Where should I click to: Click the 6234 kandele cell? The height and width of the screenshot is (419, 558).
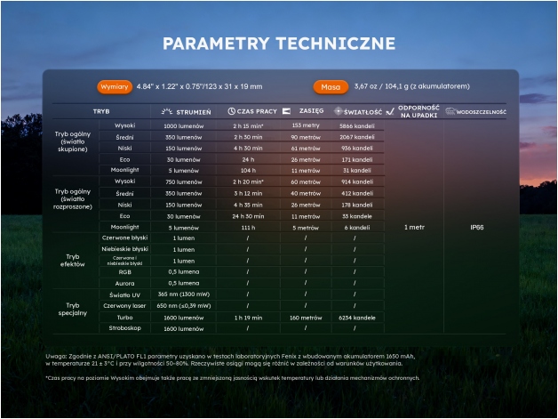tap(357, 318)
